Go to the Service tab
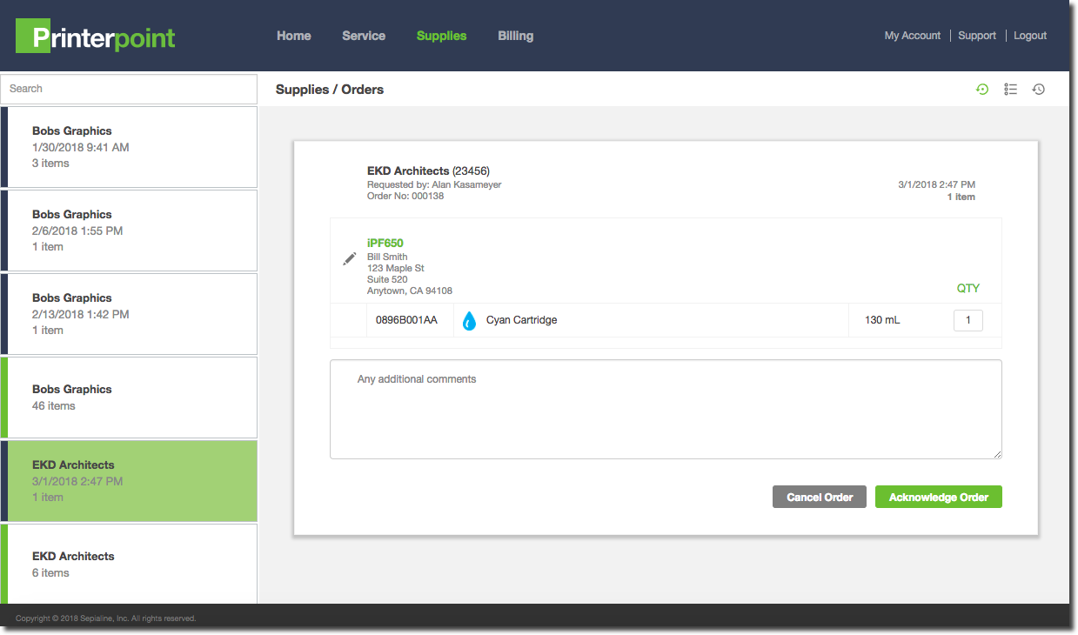This screenshot has height=635, width=1078. [364, 36]
